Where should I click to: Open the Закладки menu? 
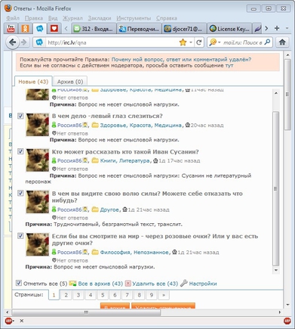click(x=100, y=18)
